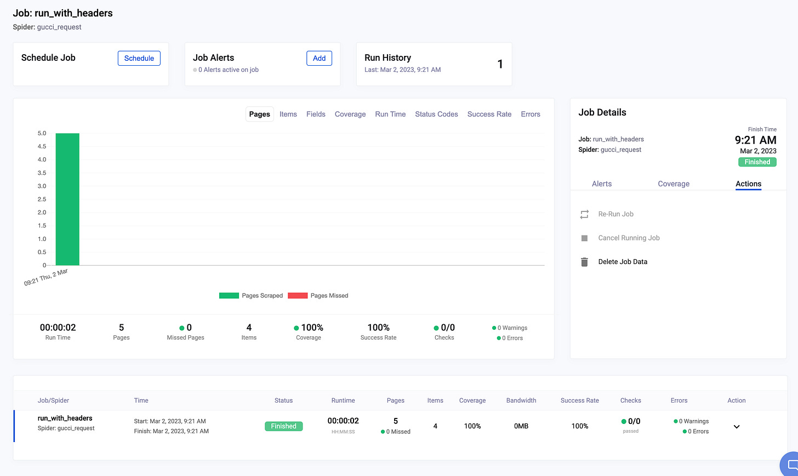Select Delete Job Data action
The width and height of the screenshot is (798, 476).
pyautogui.click(x=622, y=261)
